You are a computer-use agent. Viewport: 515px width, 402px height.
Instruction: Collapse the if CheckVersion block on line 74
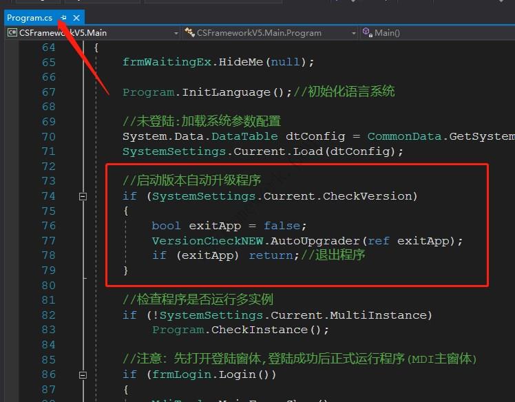tap(83, 196)
